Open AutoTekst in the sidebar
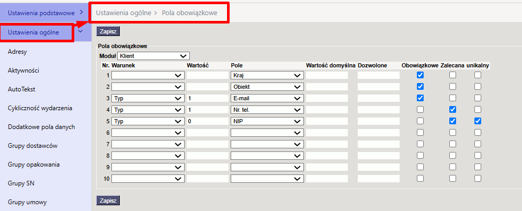This screenshot has height=211, width=522. [21, 89]
